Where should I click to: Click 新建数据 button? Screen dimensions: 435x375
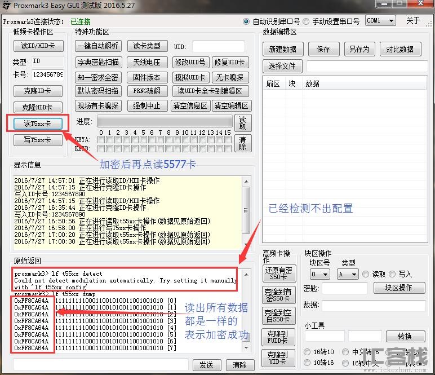tap(283, 49)
